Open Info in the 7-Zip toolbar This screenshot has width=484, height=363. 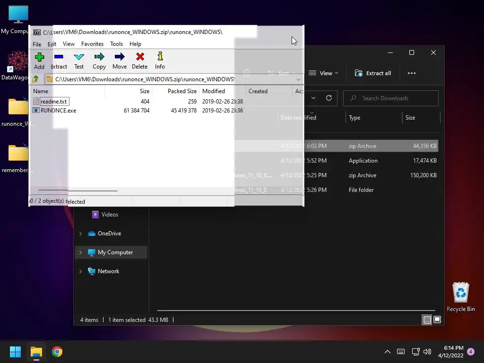(160, 61)
